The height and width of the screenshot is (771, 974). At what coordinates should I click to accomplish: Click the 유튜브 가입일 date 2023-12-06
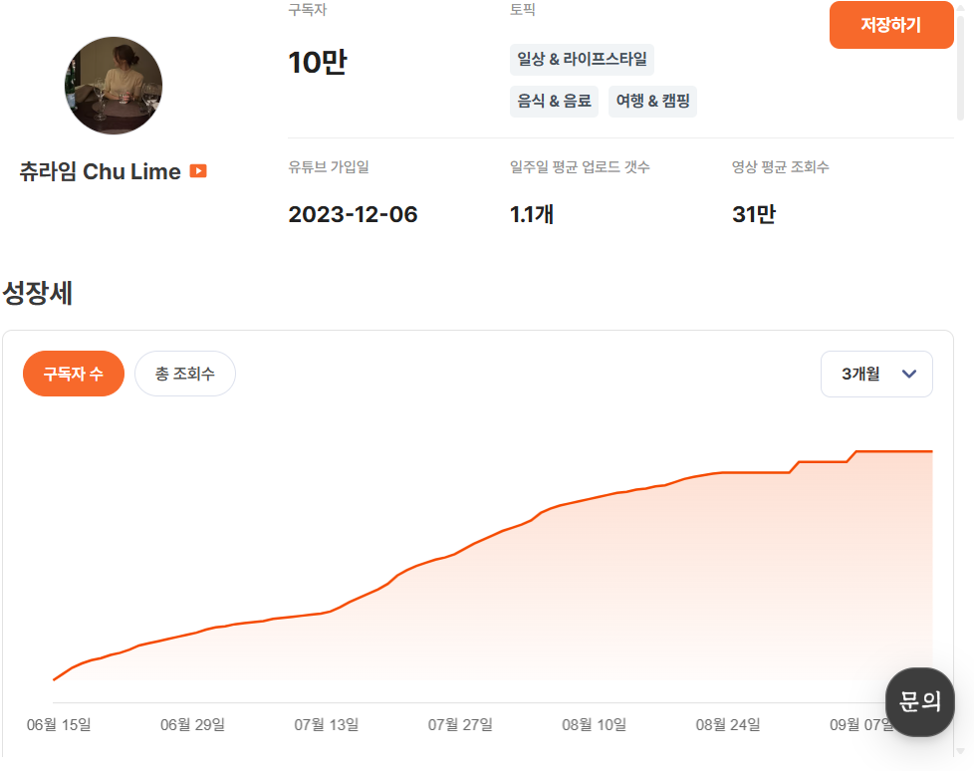[x=353, y=213]
